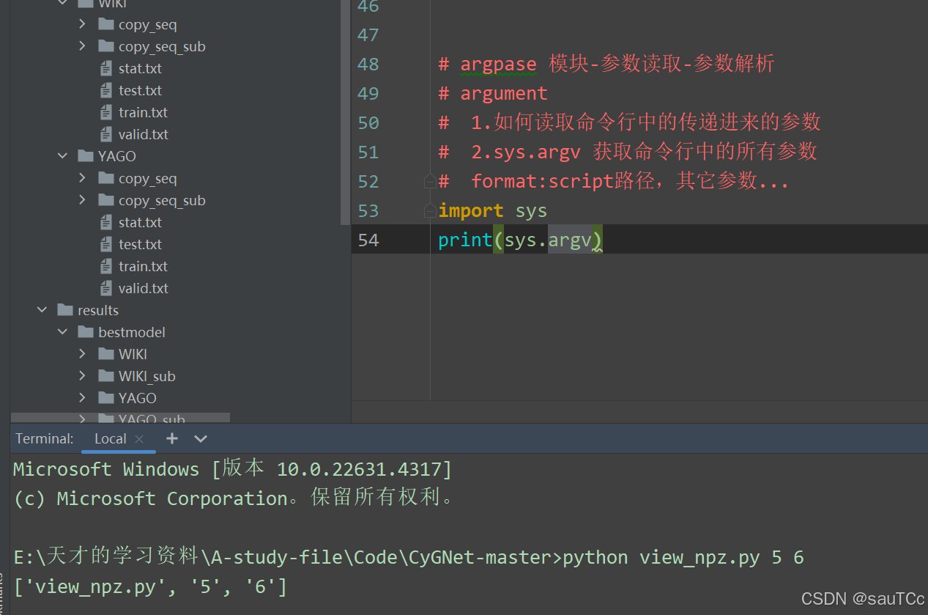928x615 pixels.
Task: Click line number 54 in gutter
Action: click(x=368, y=240)
